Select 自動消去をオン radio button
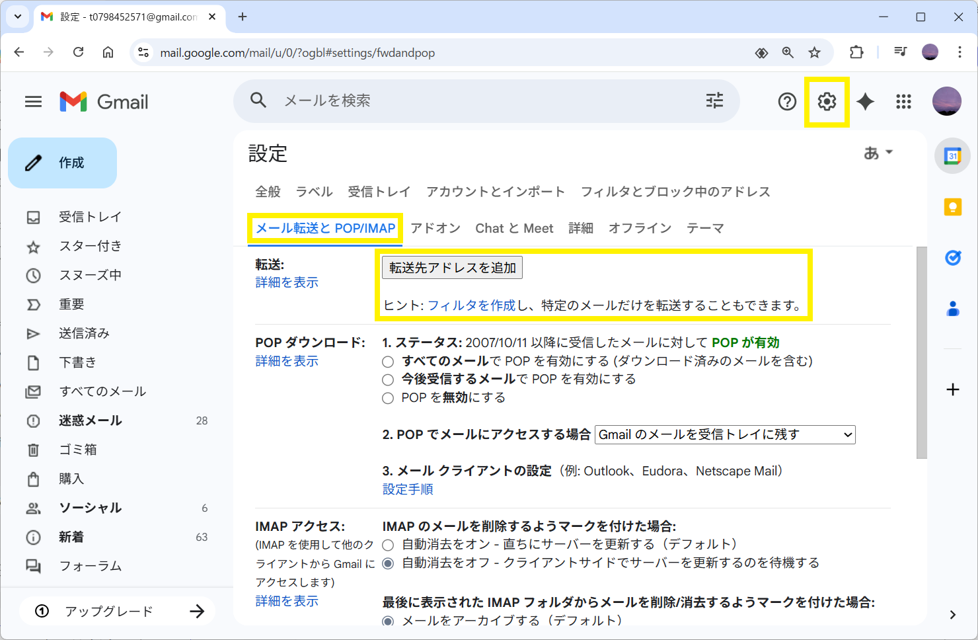 click(388, 545)
